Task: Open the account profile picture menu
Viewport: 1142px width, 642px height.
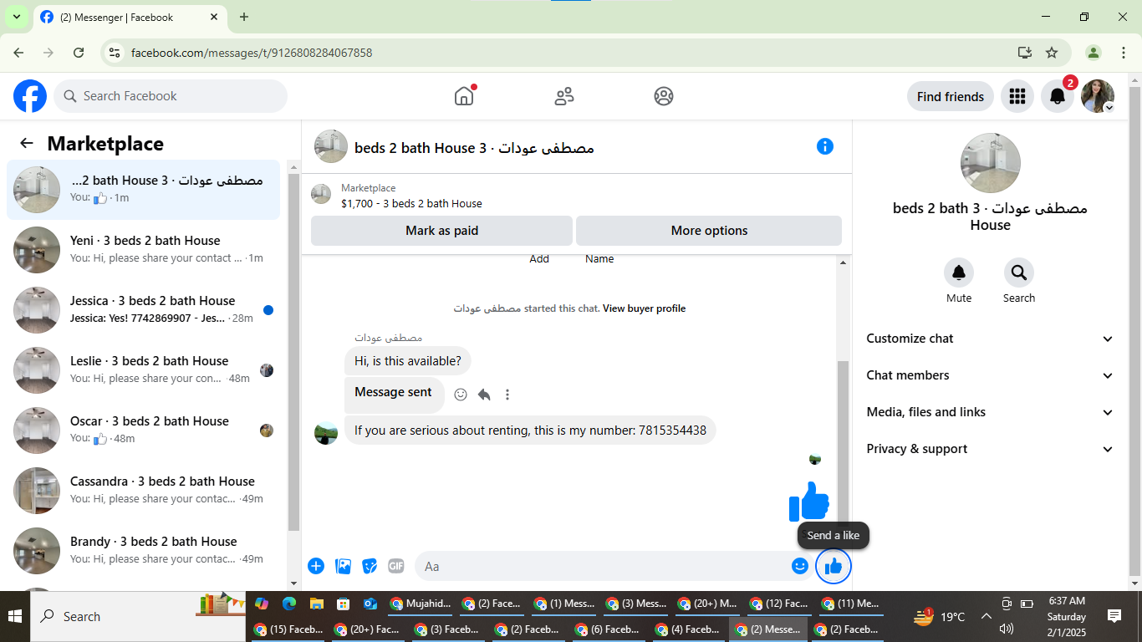Action: 1098,96
